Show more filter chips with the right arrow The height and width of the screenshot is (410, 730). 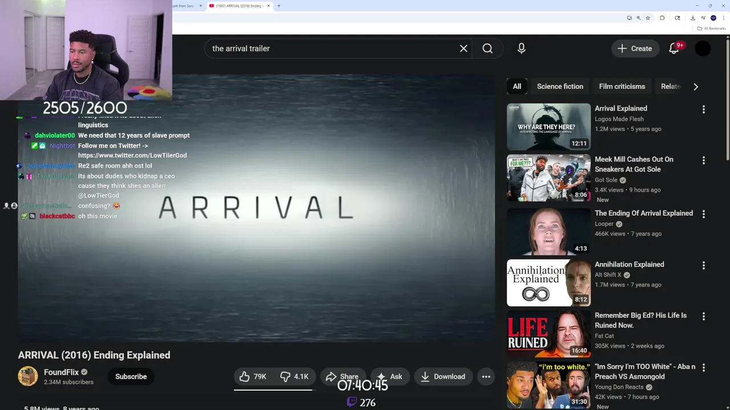(695, 87)
